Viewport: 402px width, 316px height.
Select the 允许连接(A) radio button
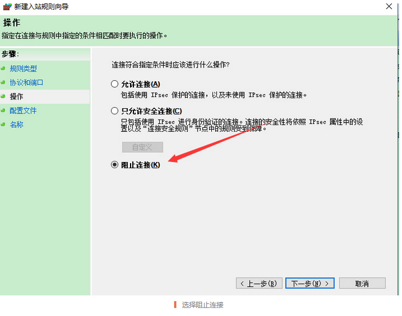pos(115,84)
